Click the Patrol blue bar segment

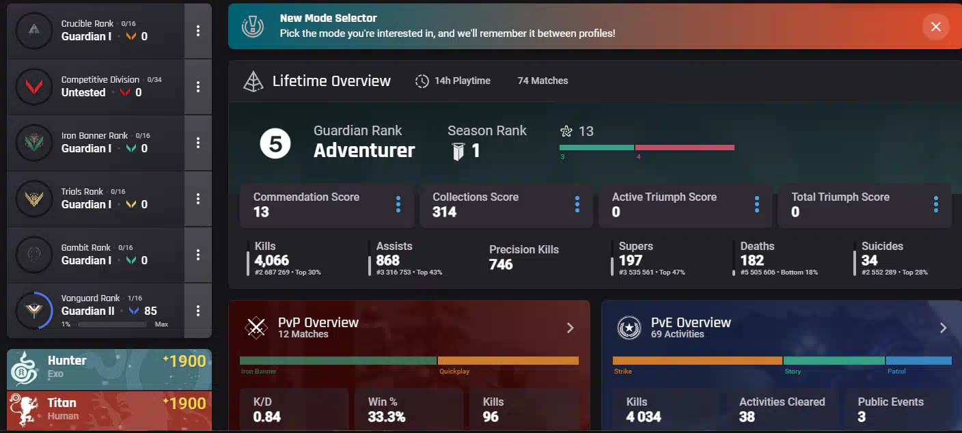pos(919,361)
